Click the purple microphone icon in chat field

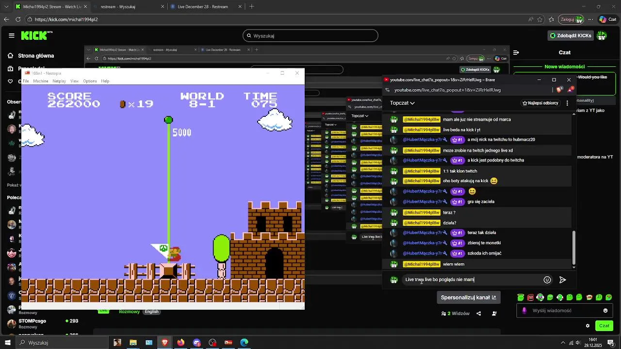(524, 311)
